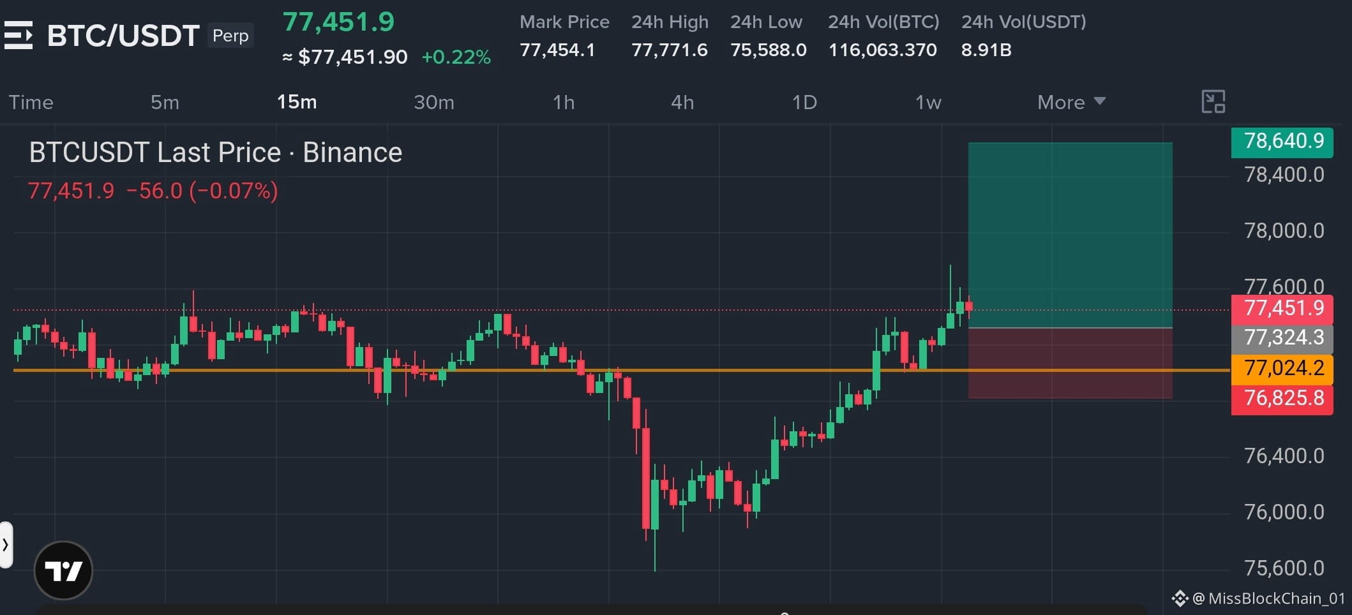
Task: Click the 77,451.9 last price axis label
Action: coord(1282,309)
